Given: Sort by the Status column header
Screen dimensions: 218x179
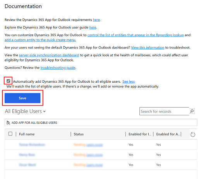Looking at the screenshot, I should [79, 134].
